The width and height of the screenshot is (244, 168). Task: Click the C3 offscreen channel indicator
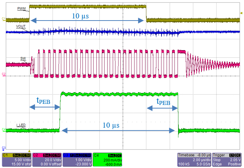click(x=3, y=148)
